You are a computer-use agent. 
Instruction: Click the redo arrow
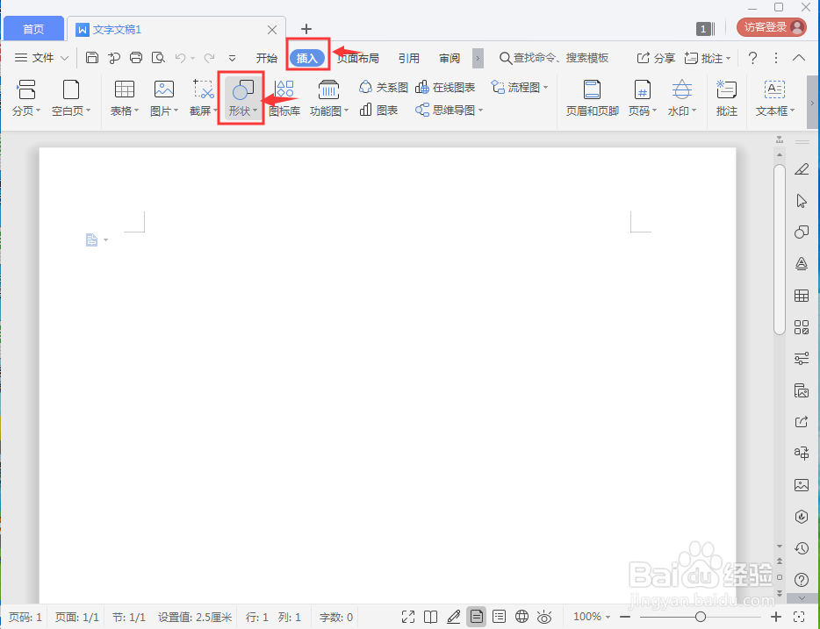pos(209,58)
